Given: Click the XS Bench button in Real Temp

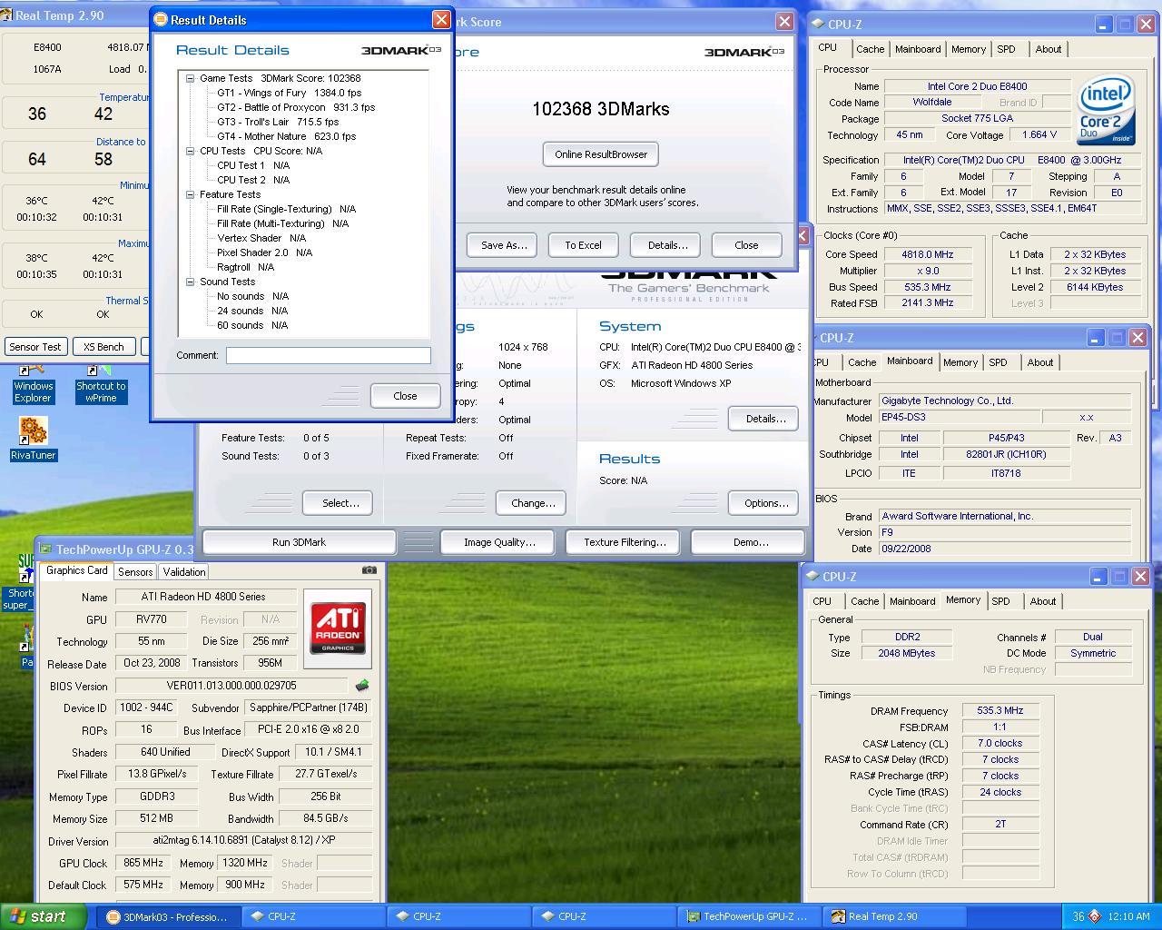Looking at the screenshot, I should [103, 346].
